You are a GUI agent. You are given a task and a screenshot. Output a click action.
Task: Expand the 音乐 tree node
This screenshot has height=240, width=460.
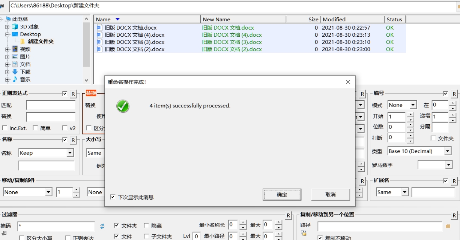pos(7,79)
